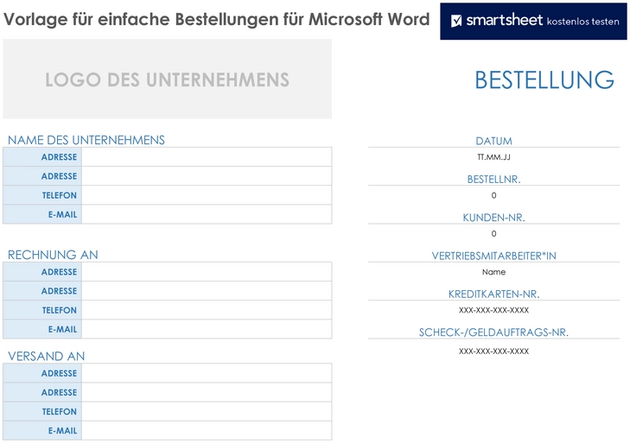This screenshot has height=443, width=630.
Task: Click the smartsheet checkmark logo icon
Action: tap(456, 21)
